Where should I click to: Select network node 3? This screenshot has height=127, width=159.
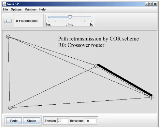click(8, 37)
